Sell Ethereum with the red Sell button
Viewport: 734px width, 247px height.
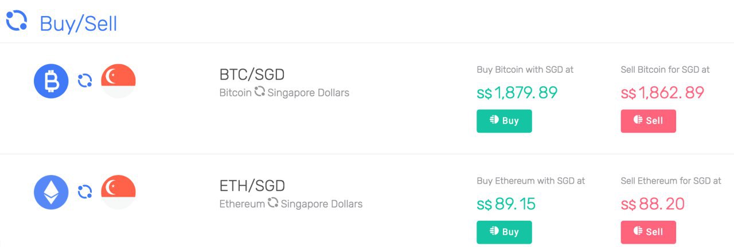pos(648,232)
